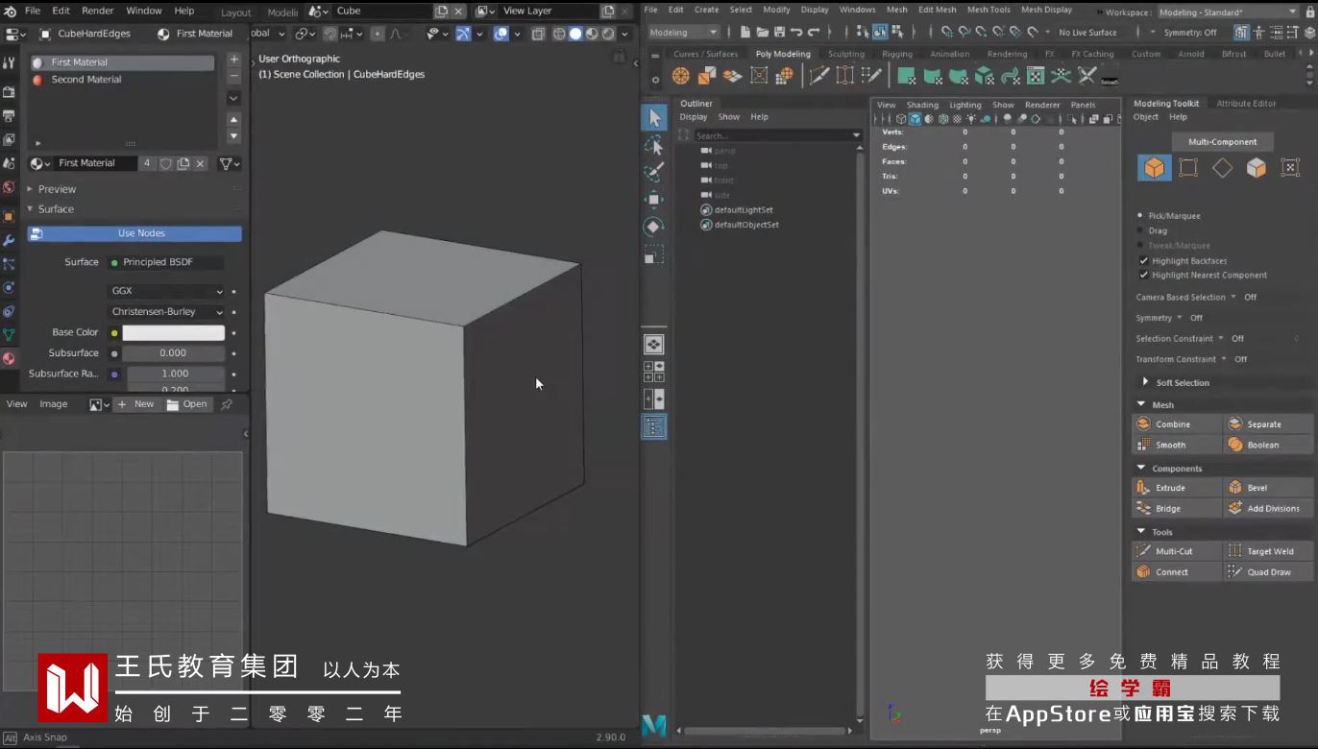The image size is (1318, 749).
Task: Open Blender's Render menu
Action: (x=98, y=11)
